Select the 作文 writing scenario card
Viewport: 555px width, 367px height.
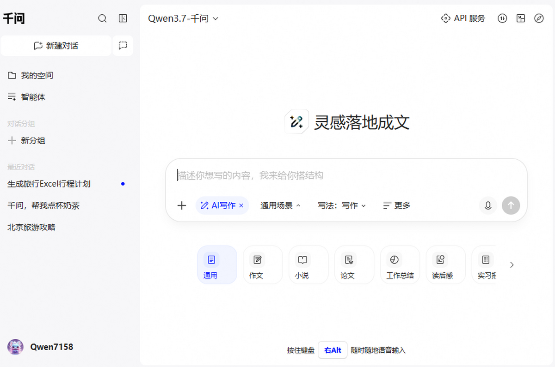[x=263, y=265]
